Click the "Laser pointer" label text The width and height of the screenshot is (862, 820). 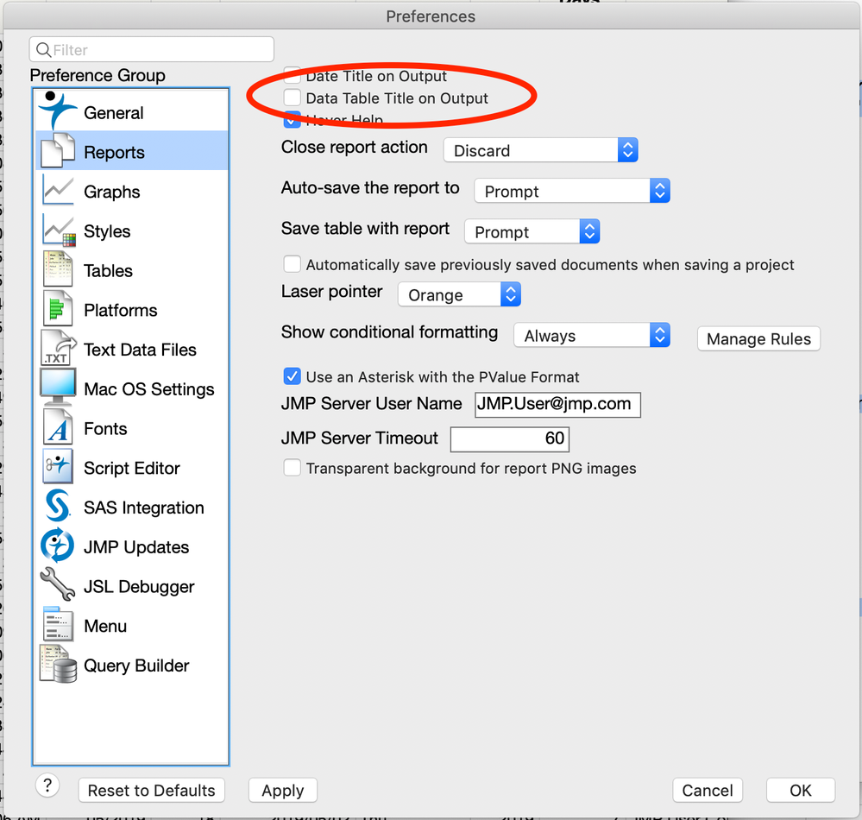coord(331,292)
